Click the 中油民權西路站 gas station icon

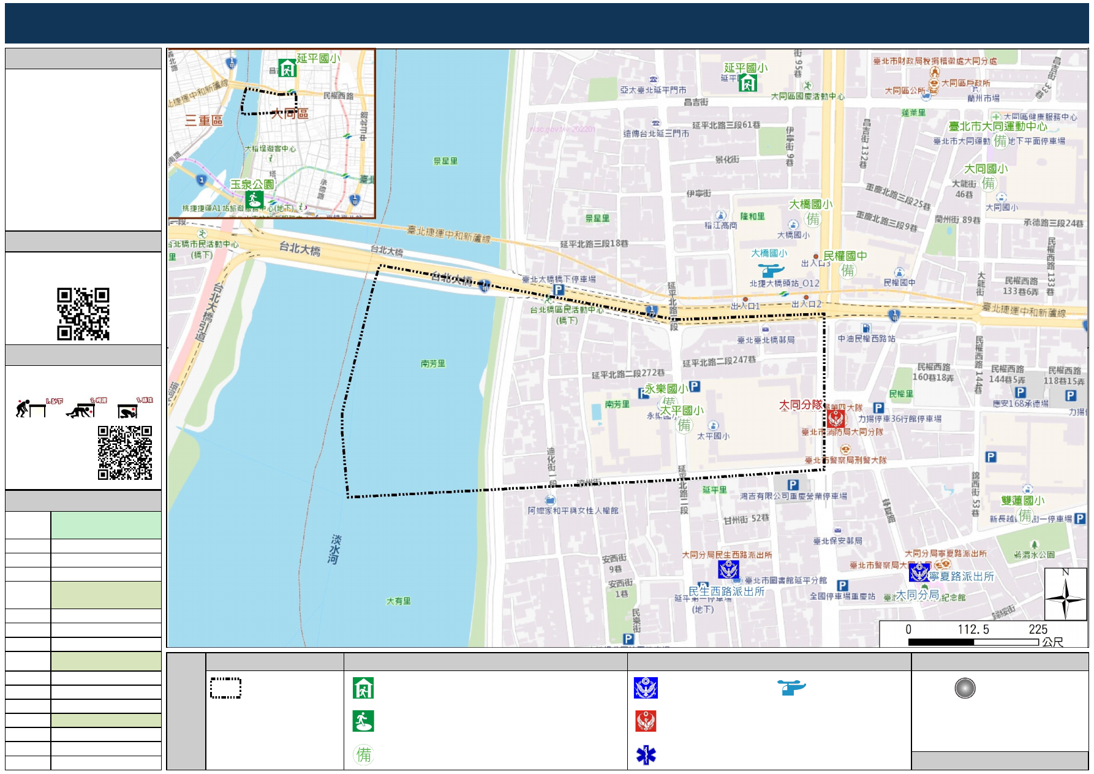[x=866, y=328]
